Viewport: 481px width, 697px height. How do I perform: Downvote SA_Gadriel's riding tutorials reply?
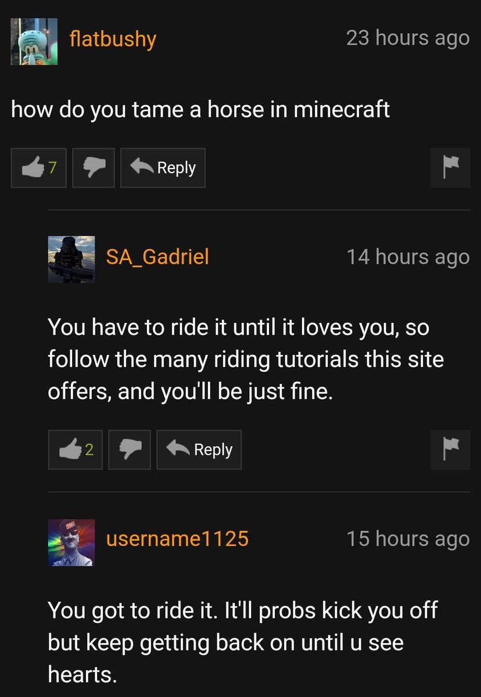coord(130,450)
